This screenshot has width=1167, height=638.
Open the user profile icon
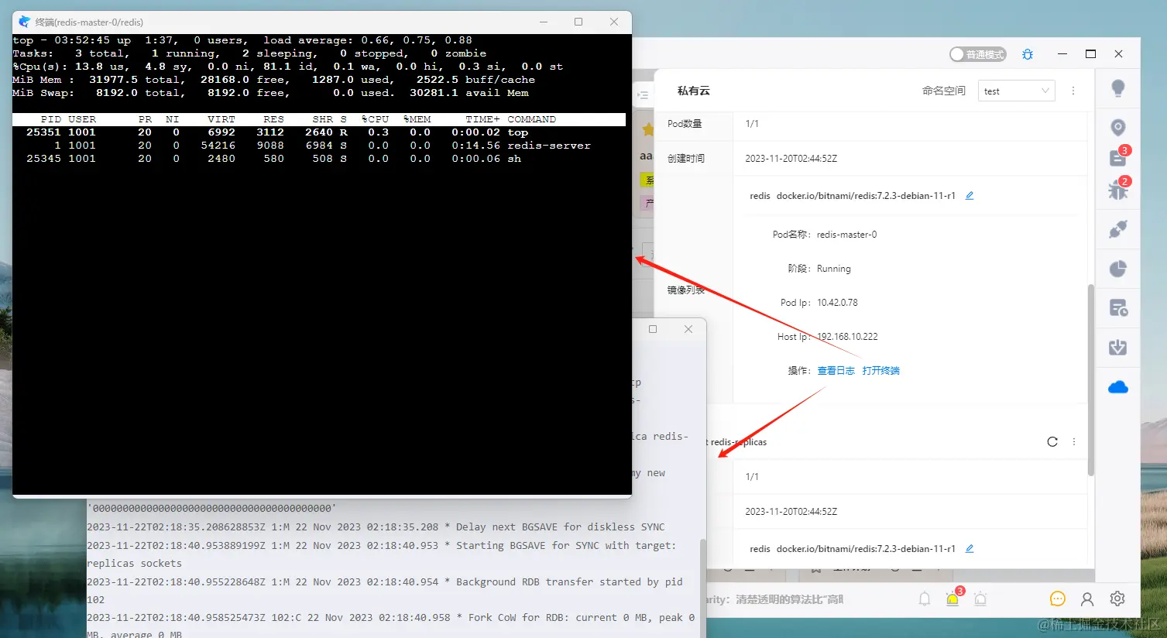[1087, 599]
